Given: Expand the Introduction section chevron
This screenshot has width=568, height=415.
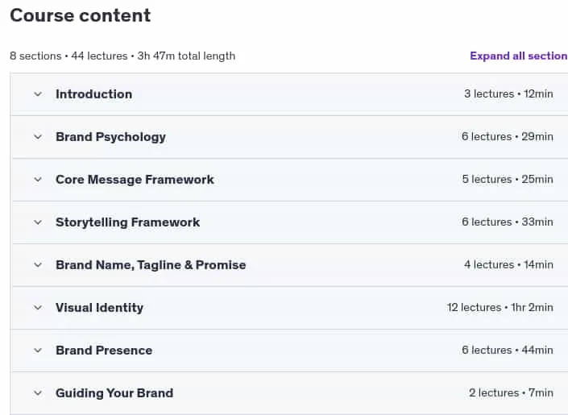Looking at the screenshot, I should click(38, 94).
